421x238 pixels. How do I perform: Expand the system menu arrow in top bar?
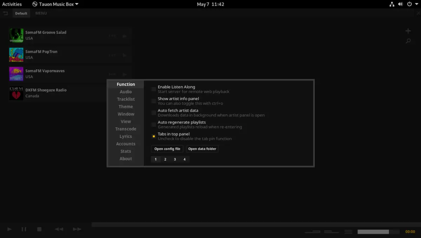[x=416, y=4]
